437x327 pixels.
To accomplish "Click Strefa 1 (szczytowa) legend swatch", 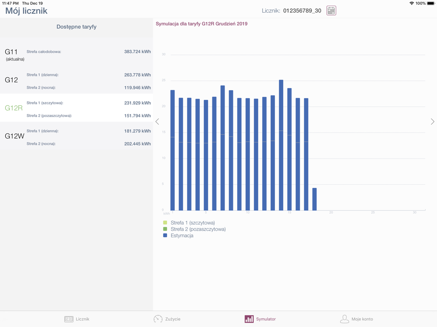I will point(165,223).
